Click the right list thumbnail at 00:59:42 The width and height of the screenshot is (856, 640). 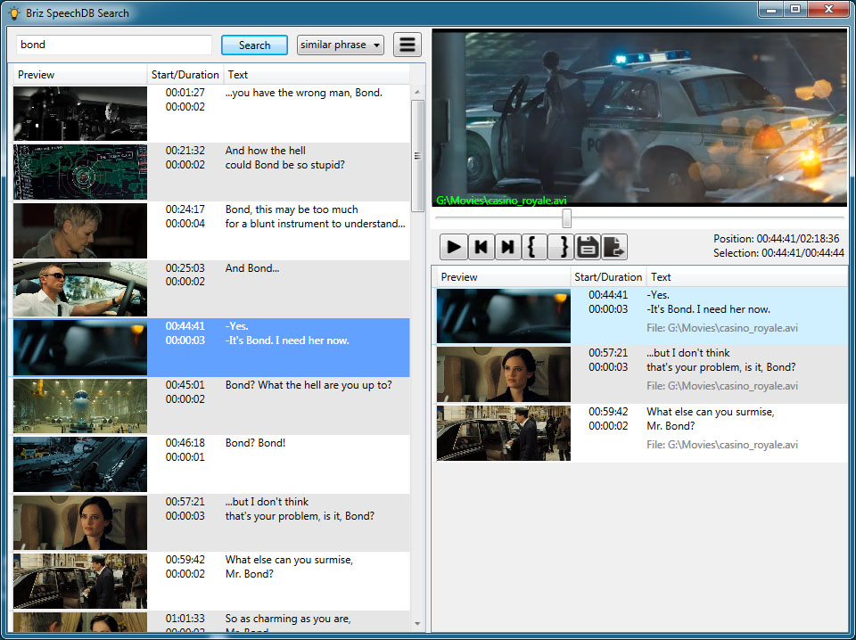click(x=503, y=433)
